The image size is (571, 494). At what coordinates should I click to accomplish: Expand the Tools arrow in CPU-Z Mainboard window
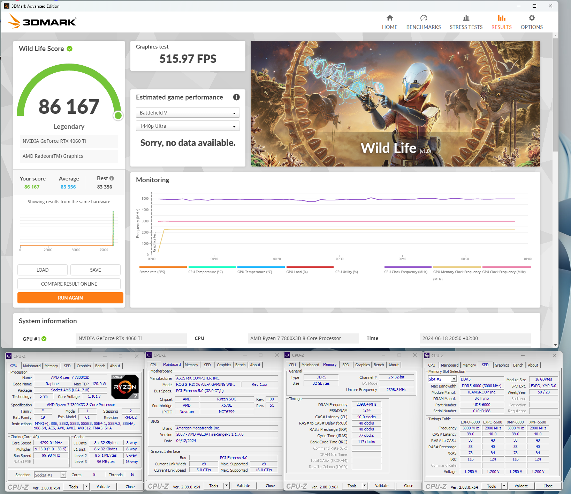tap(226, 486)
